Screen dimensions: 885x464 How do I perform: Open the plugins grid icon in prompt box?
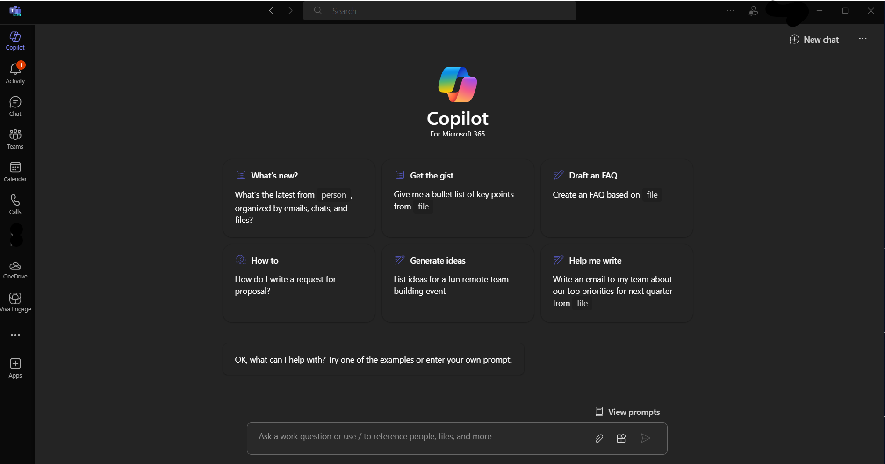[x=621, y=438]
